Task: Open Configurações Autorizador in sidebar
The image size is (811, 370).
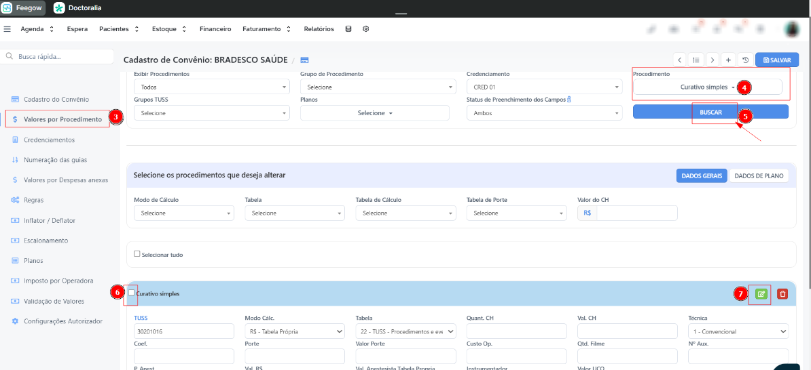Action: [x=63, y=321]
